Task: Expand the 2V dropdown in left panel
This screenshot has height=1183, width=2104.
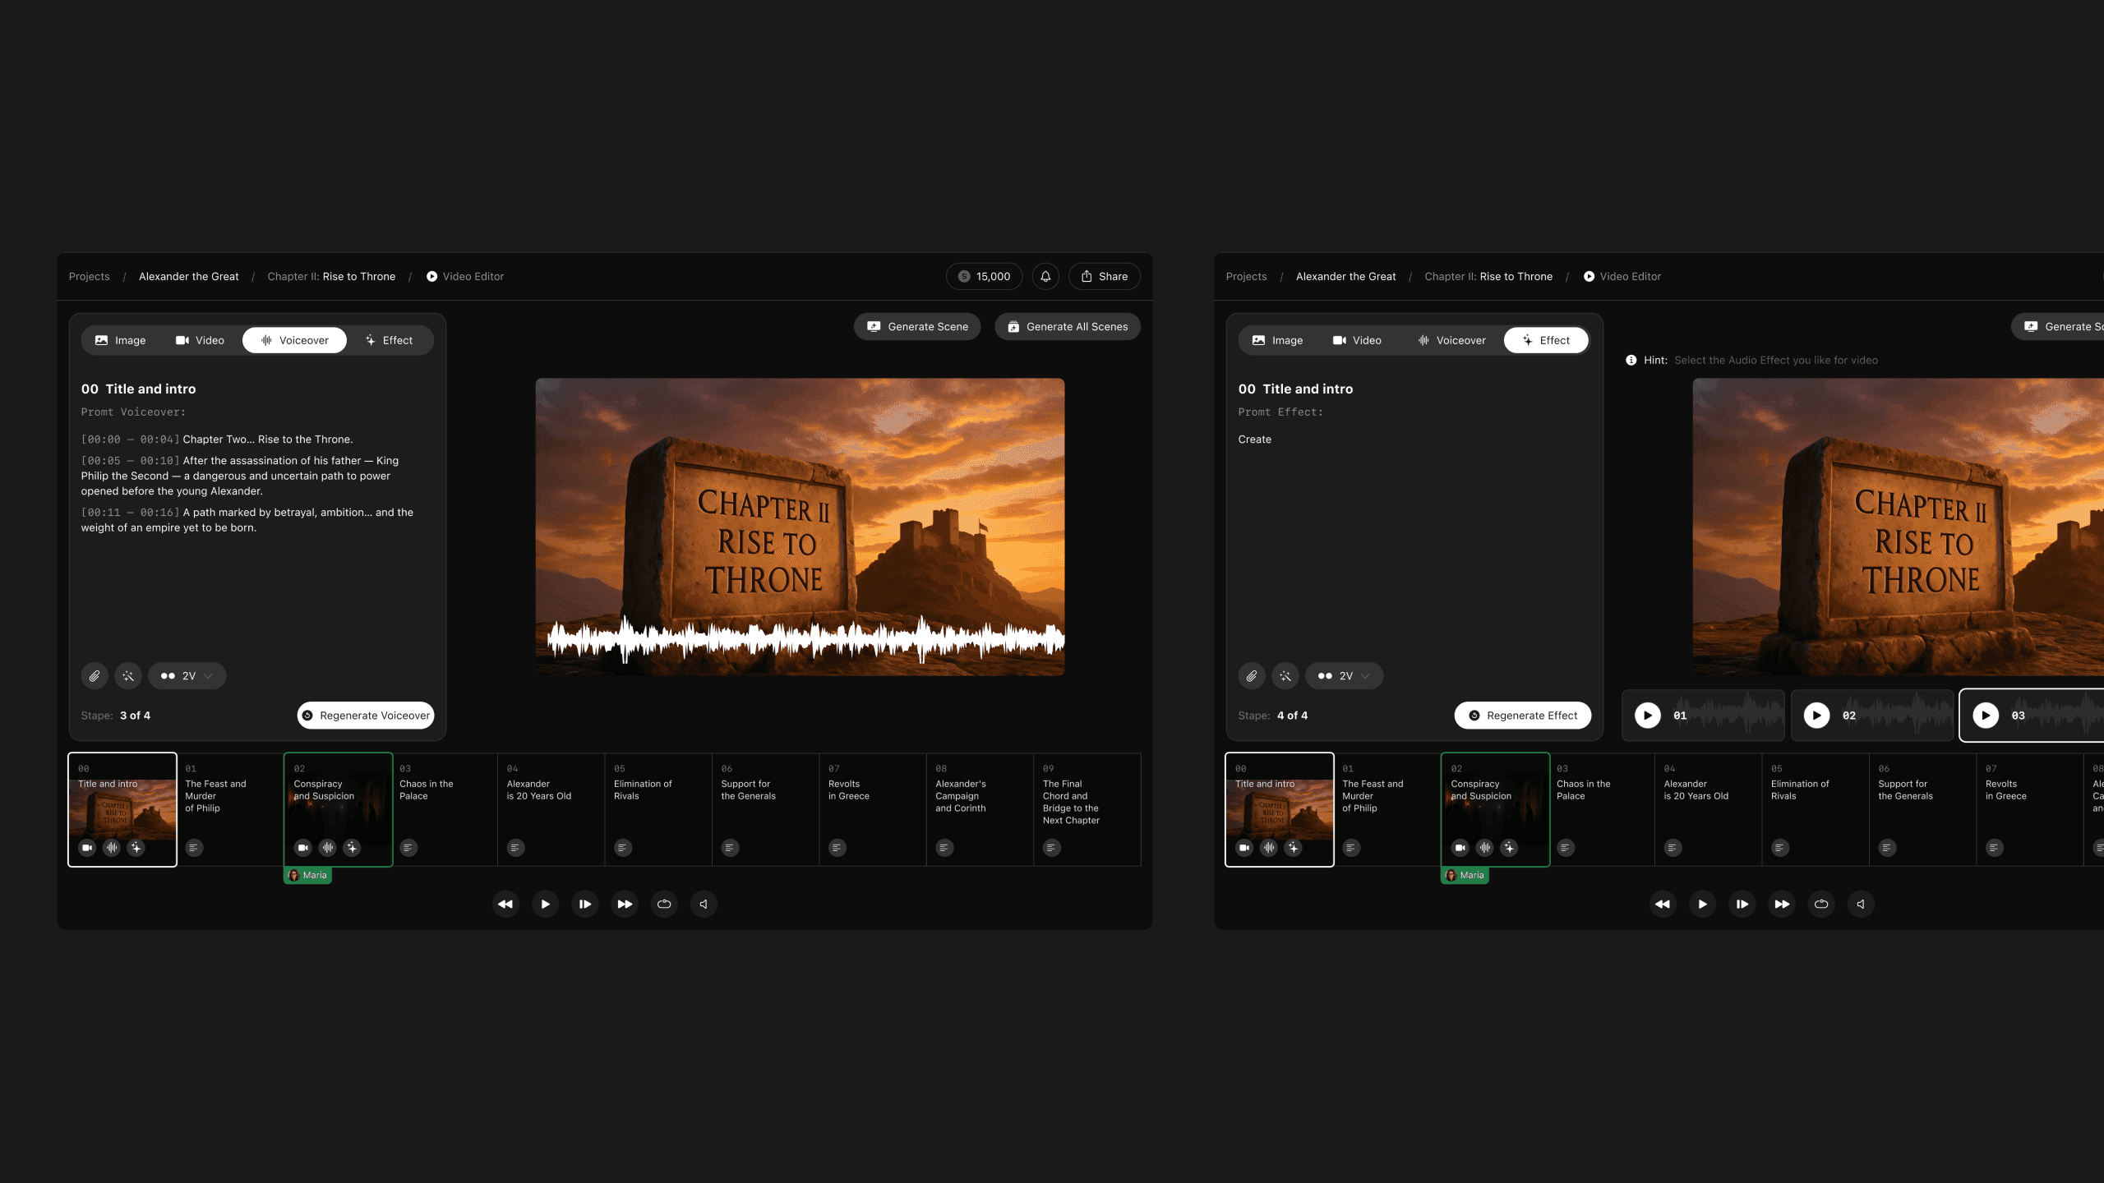Action: 187,676
